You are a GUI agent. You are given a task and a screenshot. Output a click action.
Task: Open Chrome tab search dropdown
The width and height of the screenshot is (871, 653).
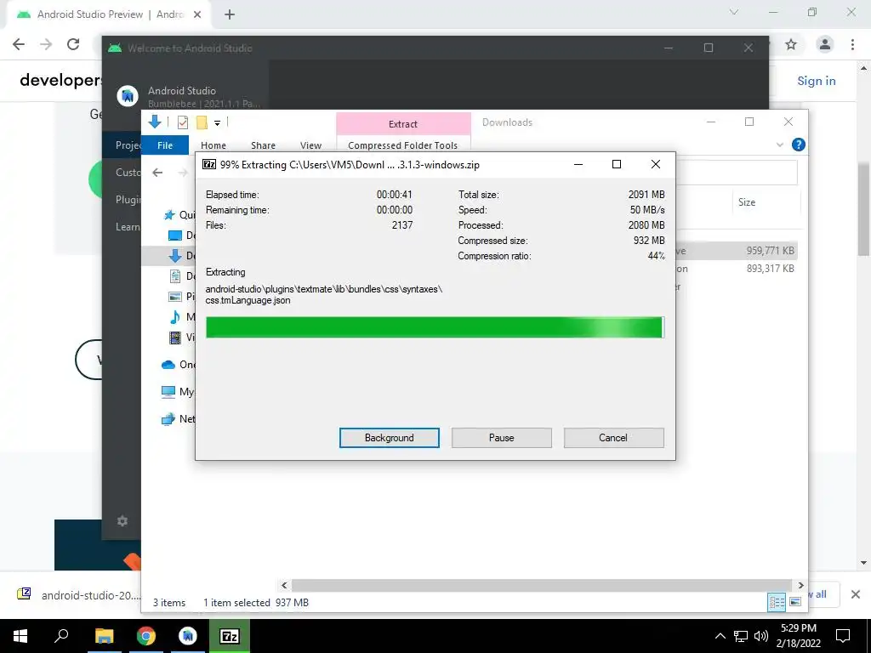point(734,12)
